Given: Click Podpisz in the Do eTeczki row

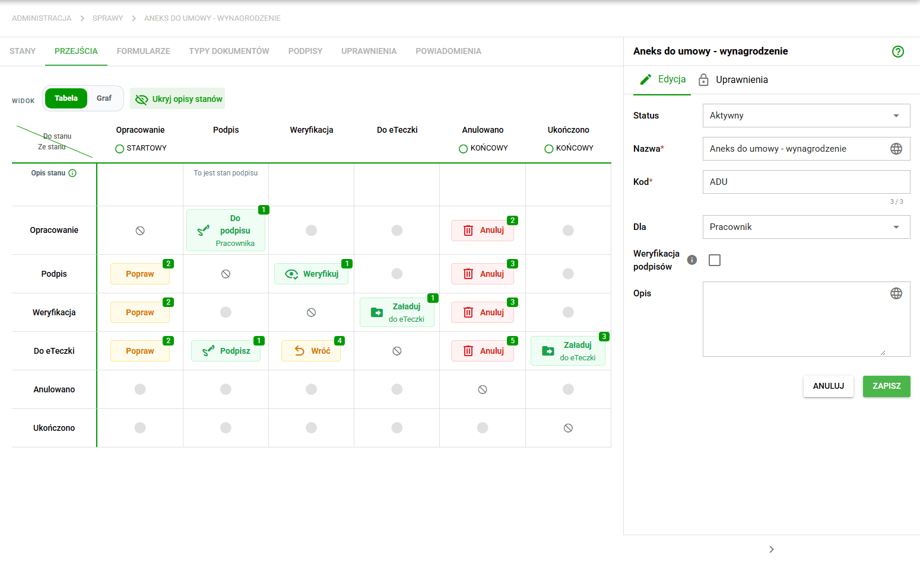Looking at the screenshot, I should pos(226,351).
